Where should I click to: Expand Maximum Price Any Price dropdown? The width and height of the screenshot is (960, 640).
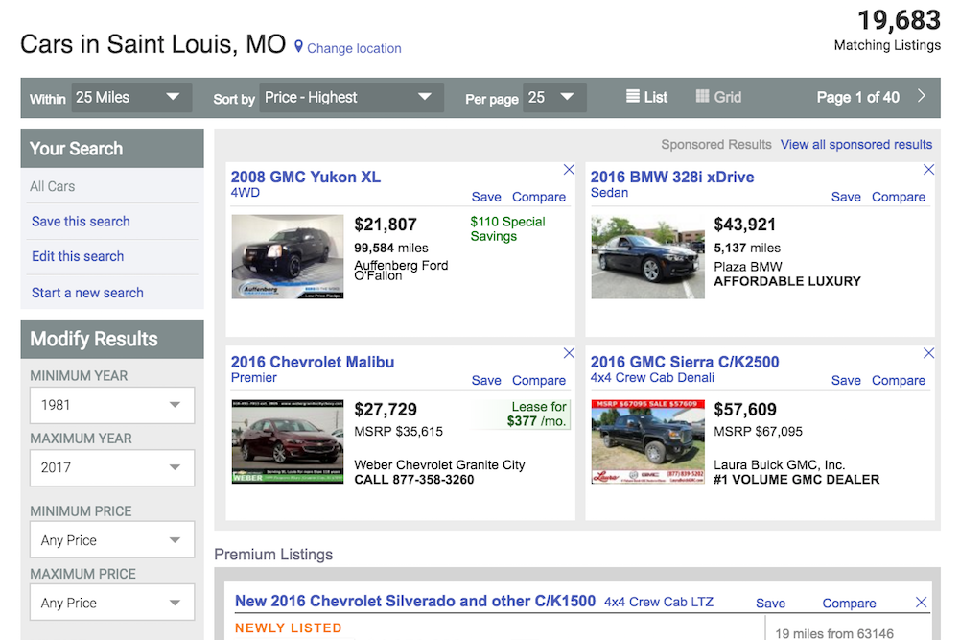pyautogui.click(x=112, y=603)
